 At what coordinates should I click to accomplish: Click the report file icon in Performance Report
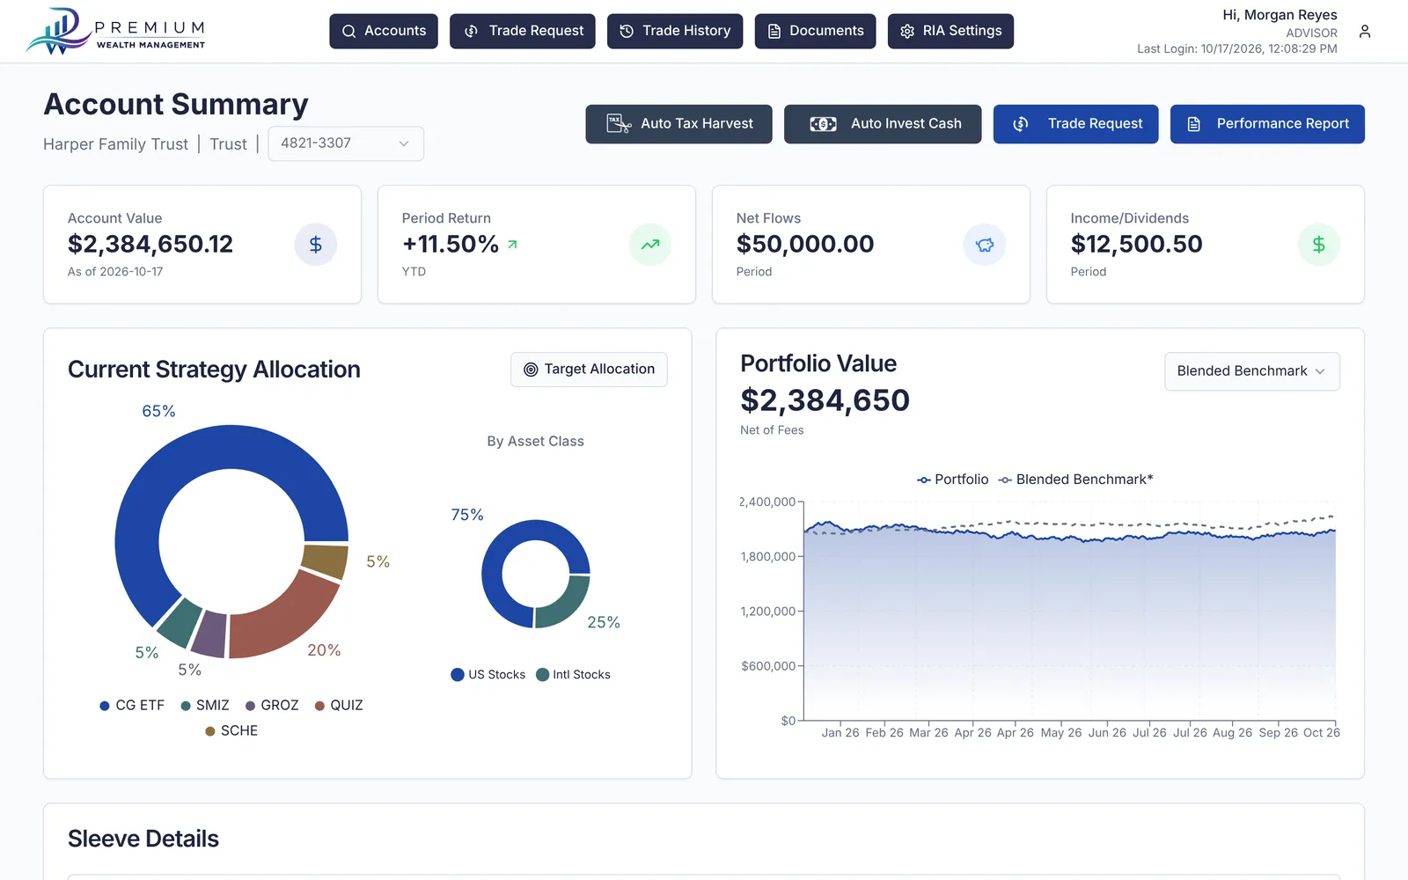click(1194, 124)
